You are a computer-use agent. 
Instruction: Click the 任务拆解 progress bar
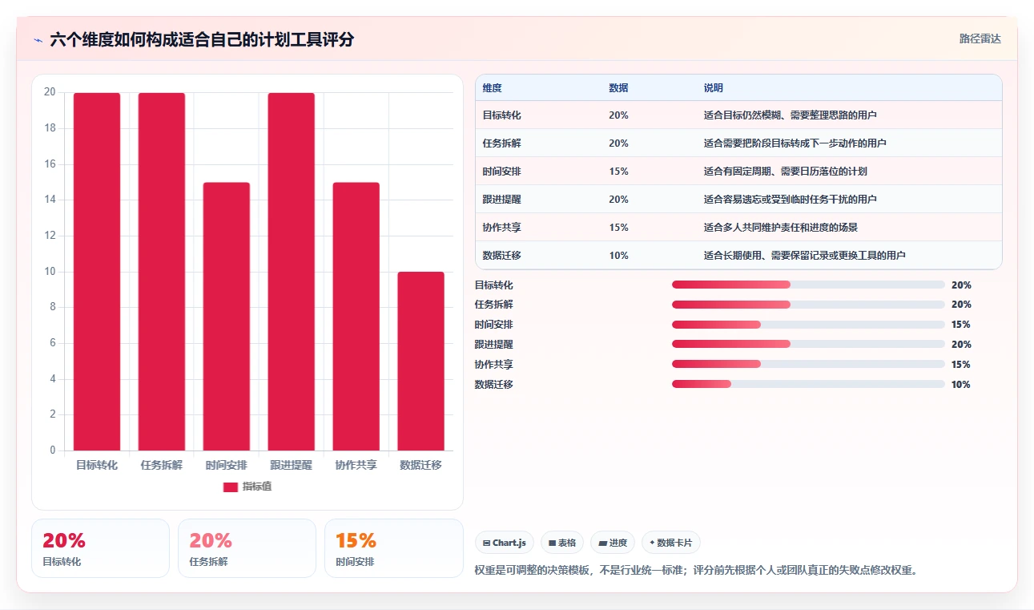[x=809, y=305]
